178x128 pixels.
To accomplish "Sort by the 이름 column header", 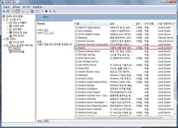I will (91, 24).
